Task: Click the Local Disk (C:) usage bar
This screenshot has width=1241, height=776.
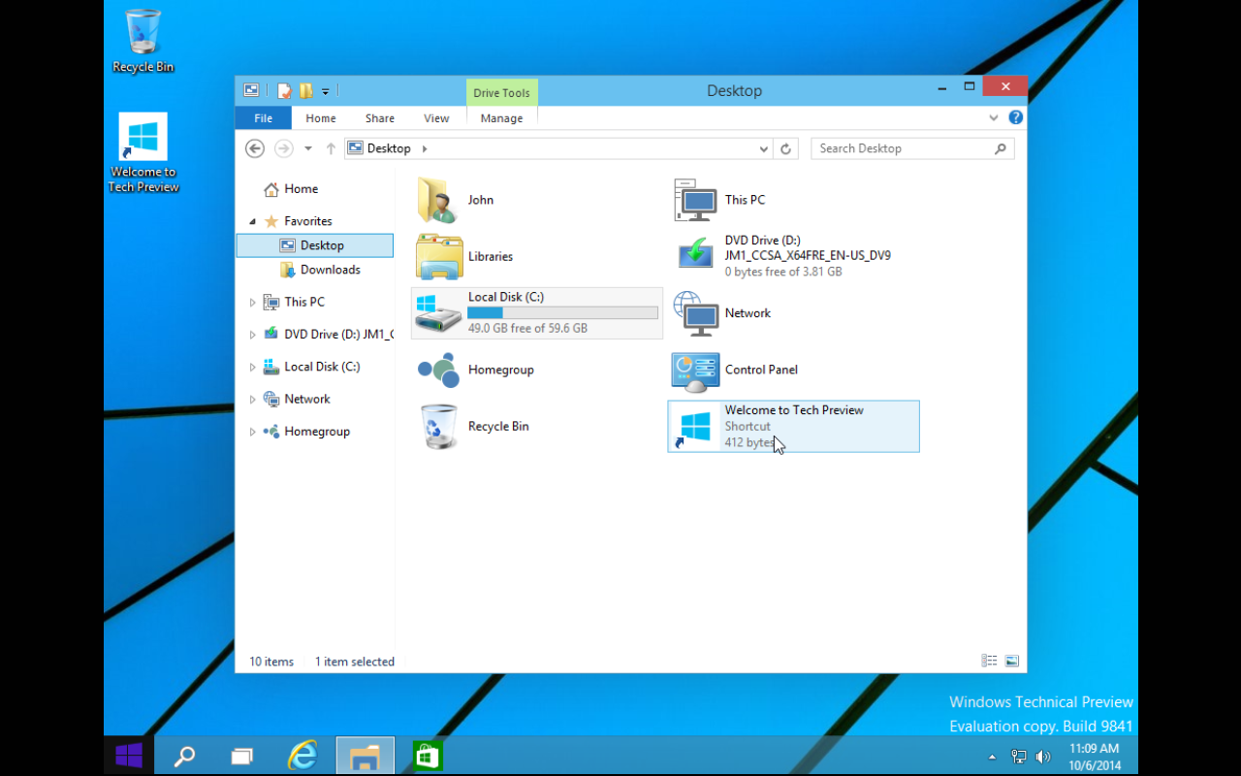Action: [x=562, y=312]
